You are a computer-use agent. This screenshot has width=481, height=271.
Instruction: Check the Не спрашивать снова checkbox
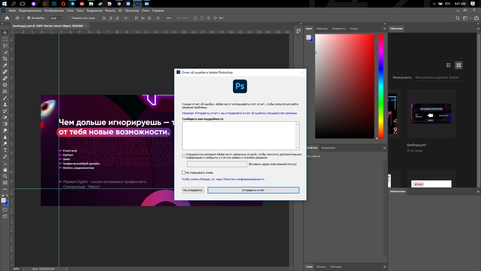(184, 173)
